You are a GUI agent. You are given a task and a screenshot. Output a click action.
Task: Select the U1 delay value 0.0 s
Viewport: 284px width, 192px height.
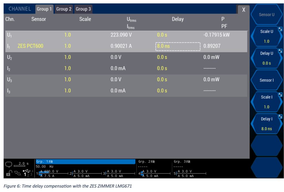[162, 35]
